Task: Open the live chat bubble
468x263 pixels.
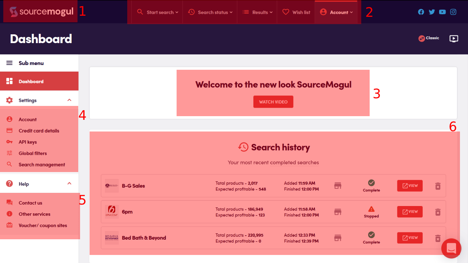Action: [451, 248]
